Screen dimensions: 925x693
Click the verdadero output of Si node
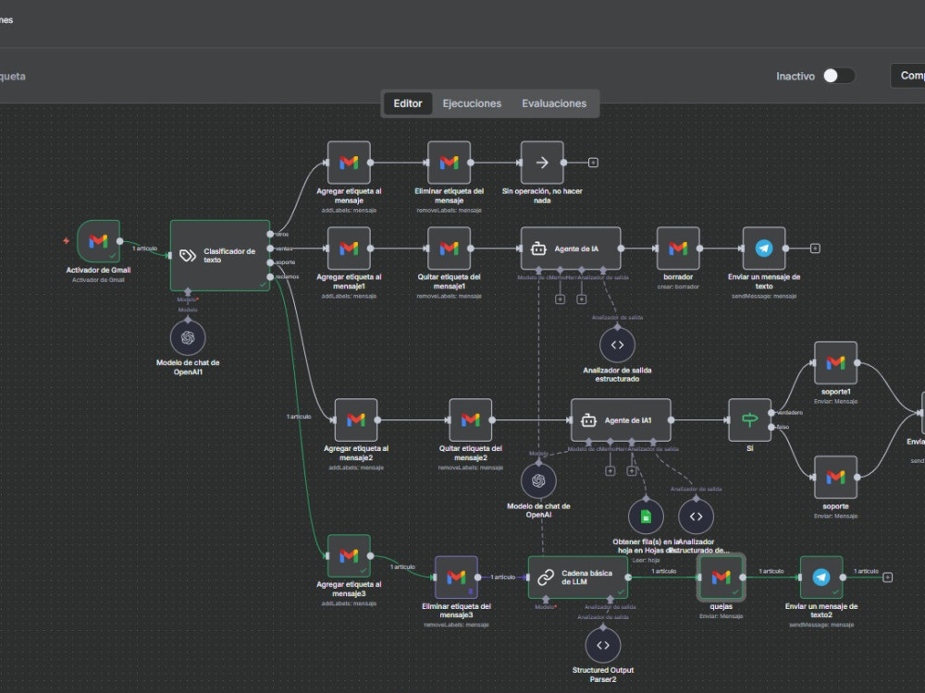(771, 413)
